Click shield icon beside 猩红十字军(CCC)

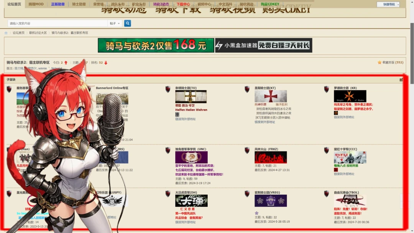(x=327, y=150)
